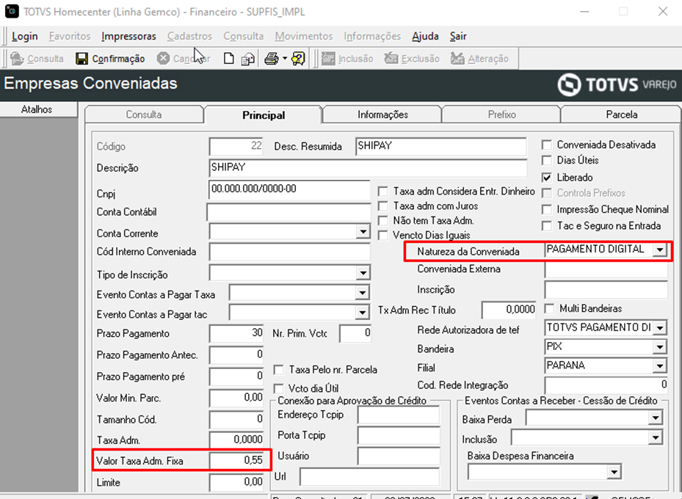Open Baixa Despesa Financeira dropdown
This screenshot has width=682, height=499.
tap(614, 472)
